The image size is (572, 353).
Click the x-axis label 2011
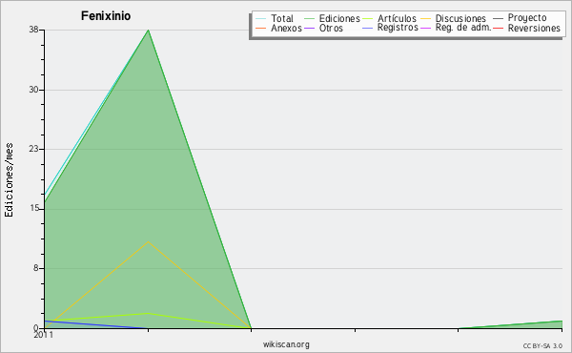click(43, 335)
